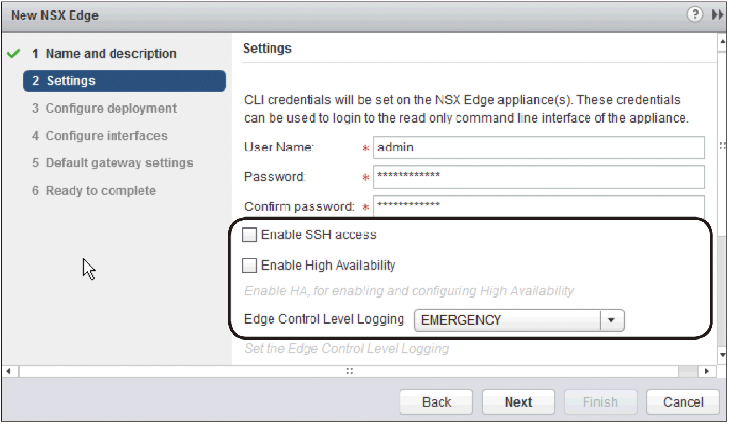The width and height of the screenshot is (729, 424).
Task: Click the vertical scrollbar down arrow
Action: click(722, 355)
